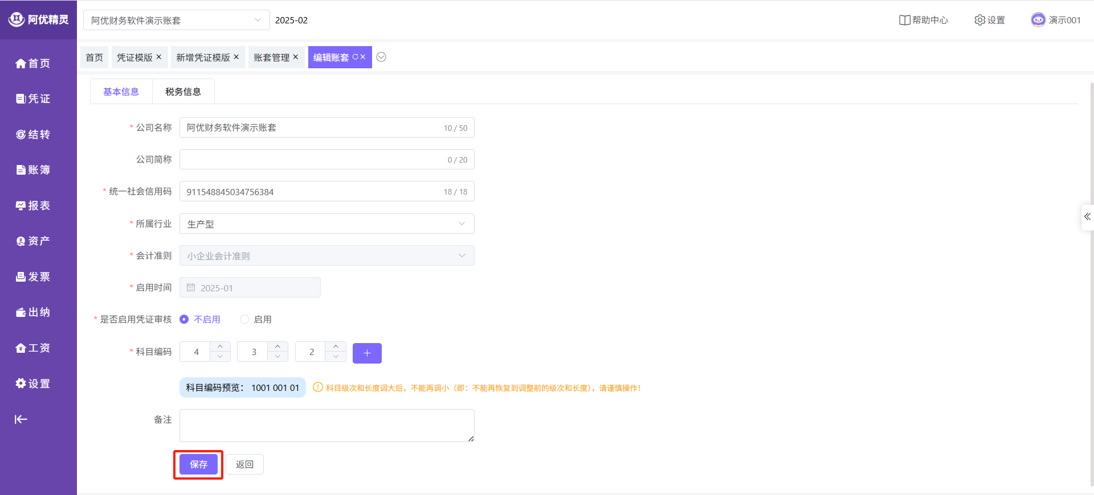Viewport: 1094px width, 495px height.
Task: Click the 帮助中心 help center book icon
Action: point(904,20)
